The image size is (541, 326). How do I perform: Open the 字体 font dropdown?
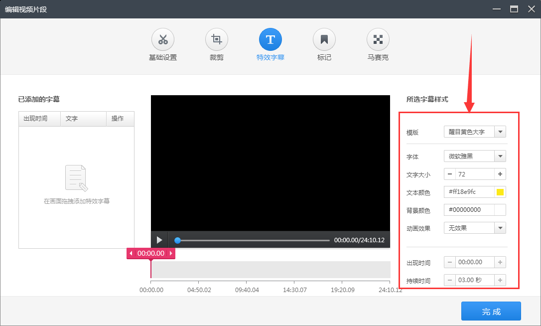[500, 156]
